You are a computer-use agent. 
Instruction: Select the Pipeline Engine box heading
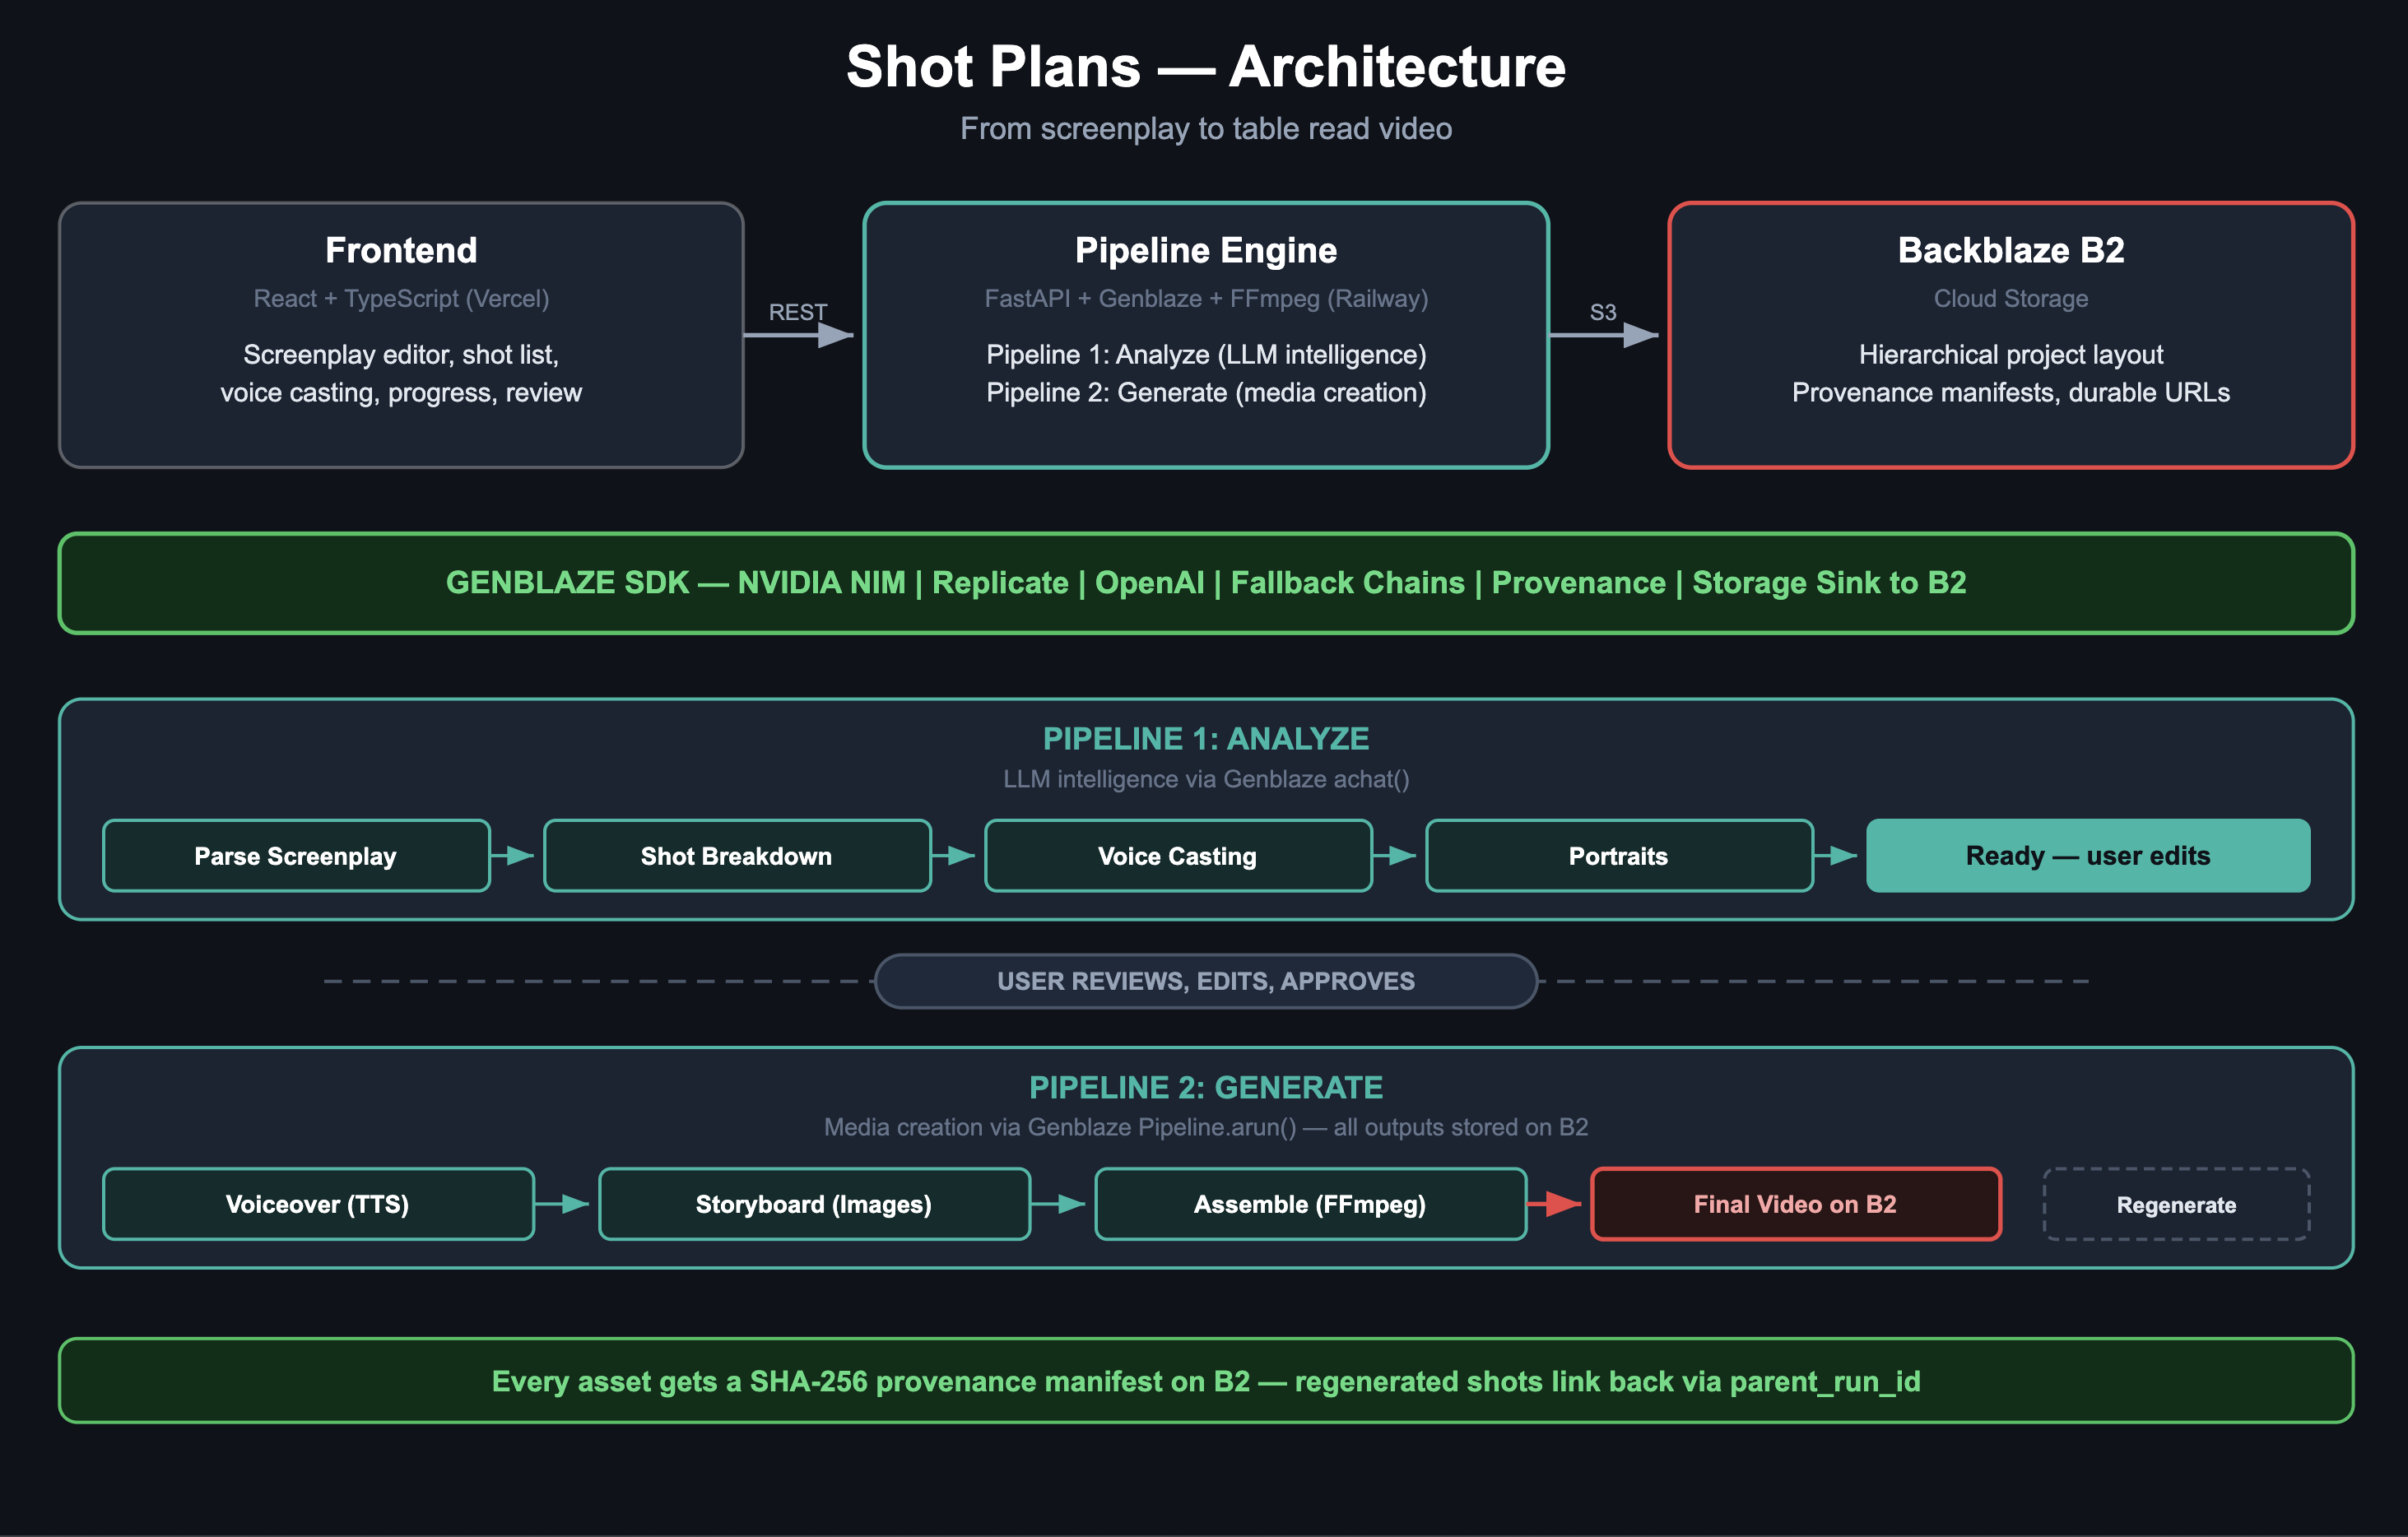click(1205, 250)
